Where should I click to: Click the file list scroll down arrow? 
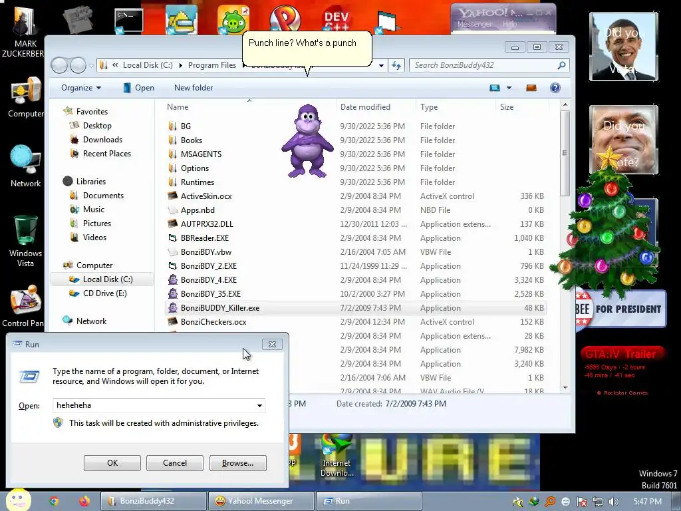click(565, 388)
